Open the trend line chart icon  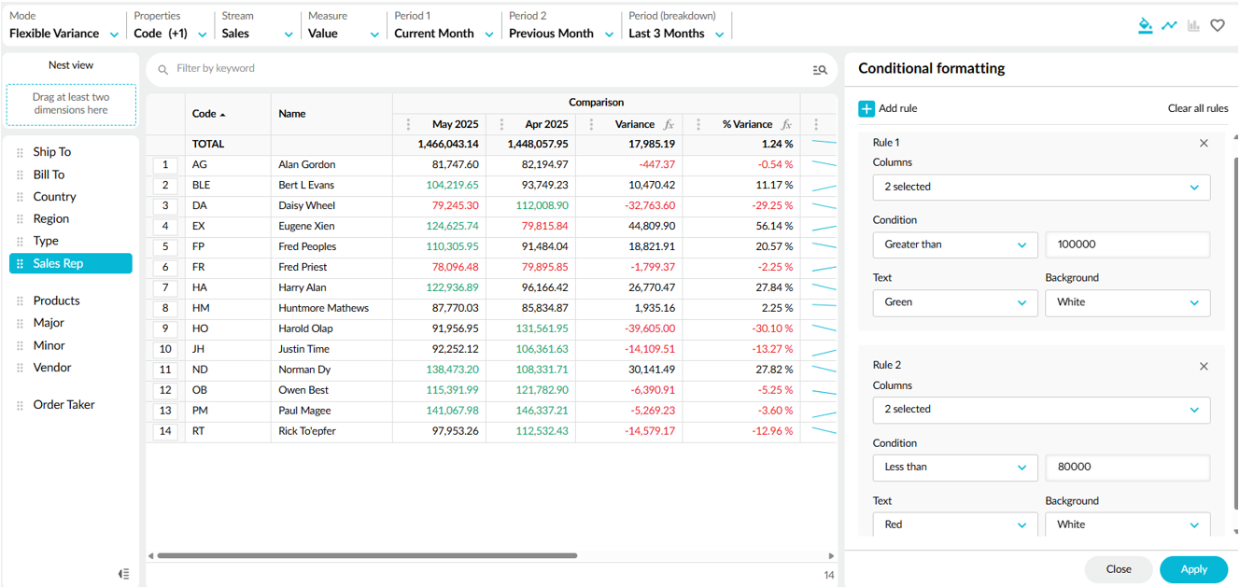point(1169,25)
